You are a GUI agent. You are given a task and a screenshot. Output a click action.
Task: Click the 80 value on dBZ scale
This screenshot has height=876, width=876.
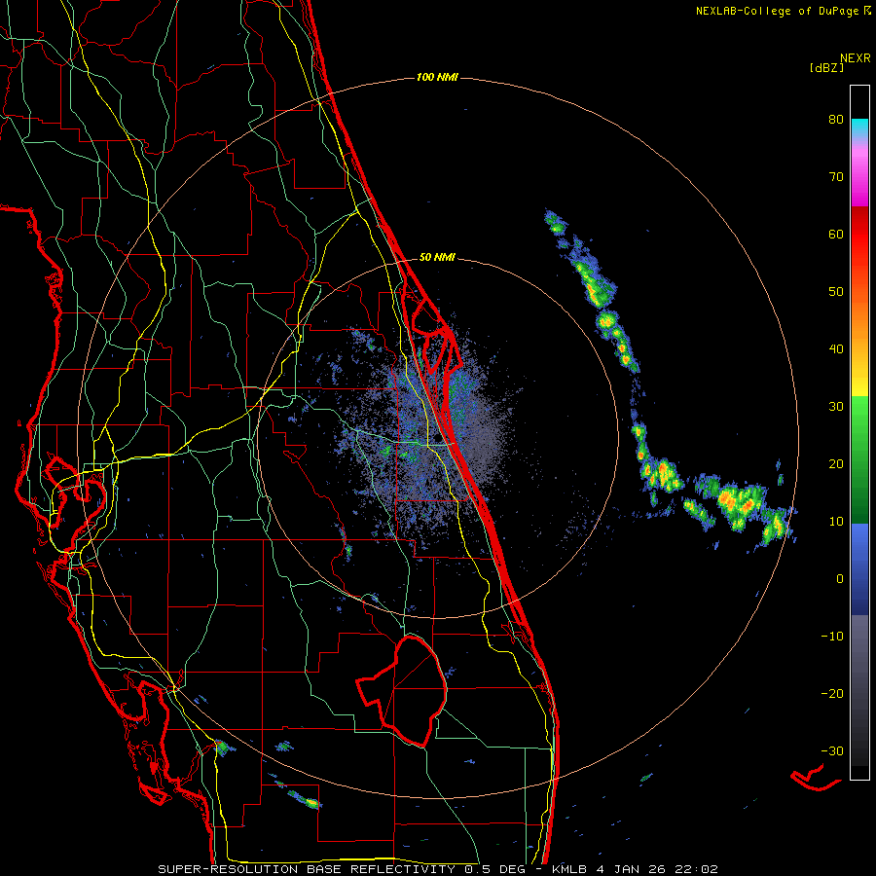click(836, 120)
